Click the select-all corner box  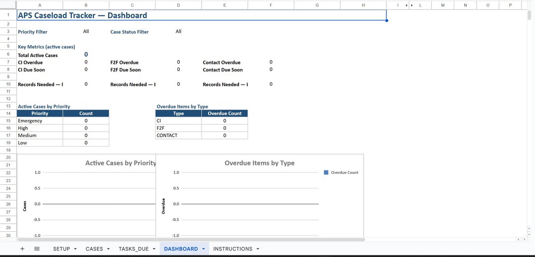coord(8,5)
